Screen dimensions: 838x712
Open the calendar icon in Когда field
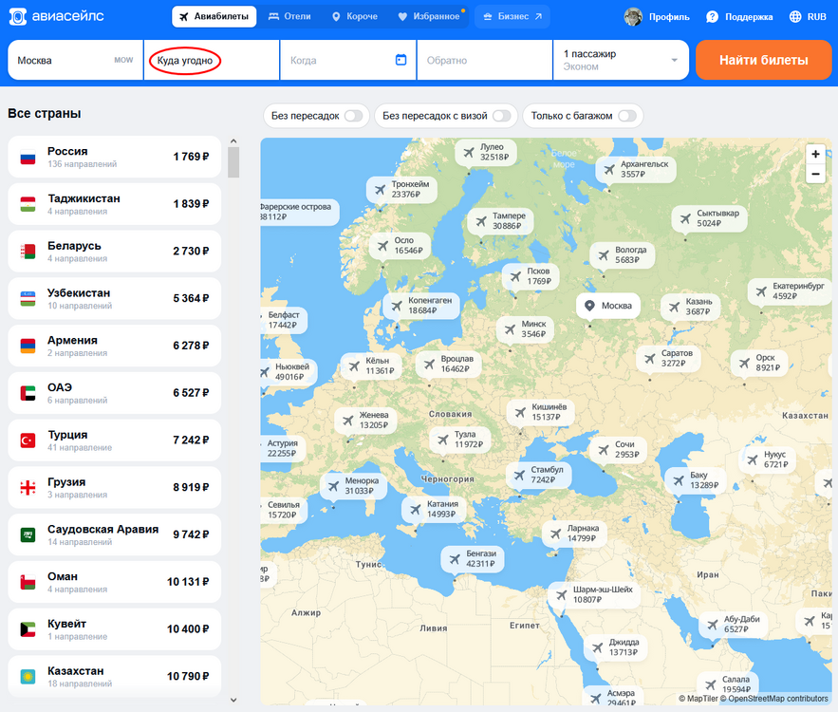[400, 60]
